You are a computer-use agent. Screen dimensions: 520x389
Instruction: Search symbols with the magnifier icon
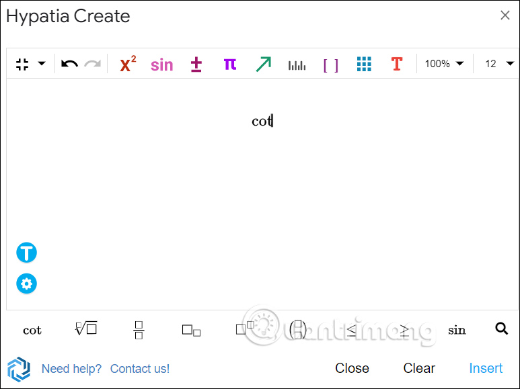(501, 329)
